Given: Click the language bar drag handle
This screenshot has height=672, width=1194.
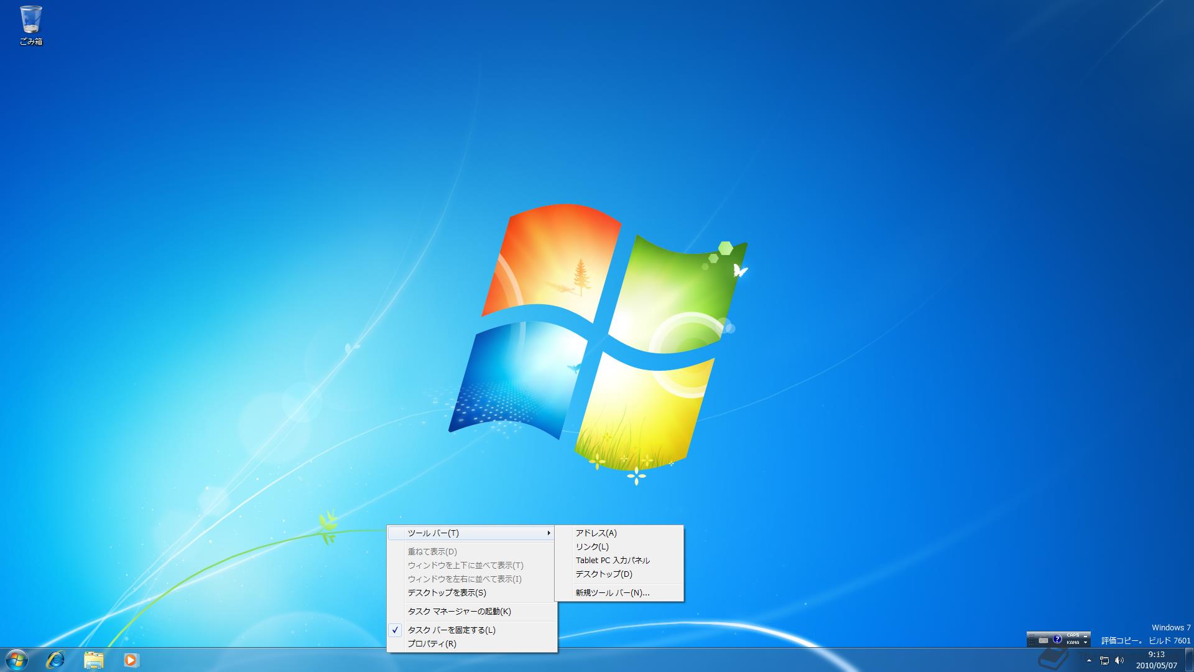Looking at the screenshot, I should 1031,640.
